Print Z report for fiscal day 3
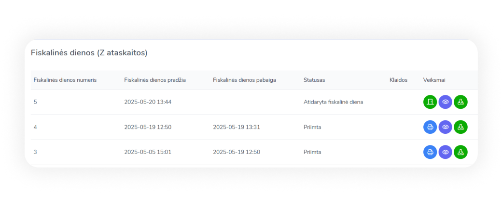The width and height of the screenshot is (502, 206). (x=430, y=152)
